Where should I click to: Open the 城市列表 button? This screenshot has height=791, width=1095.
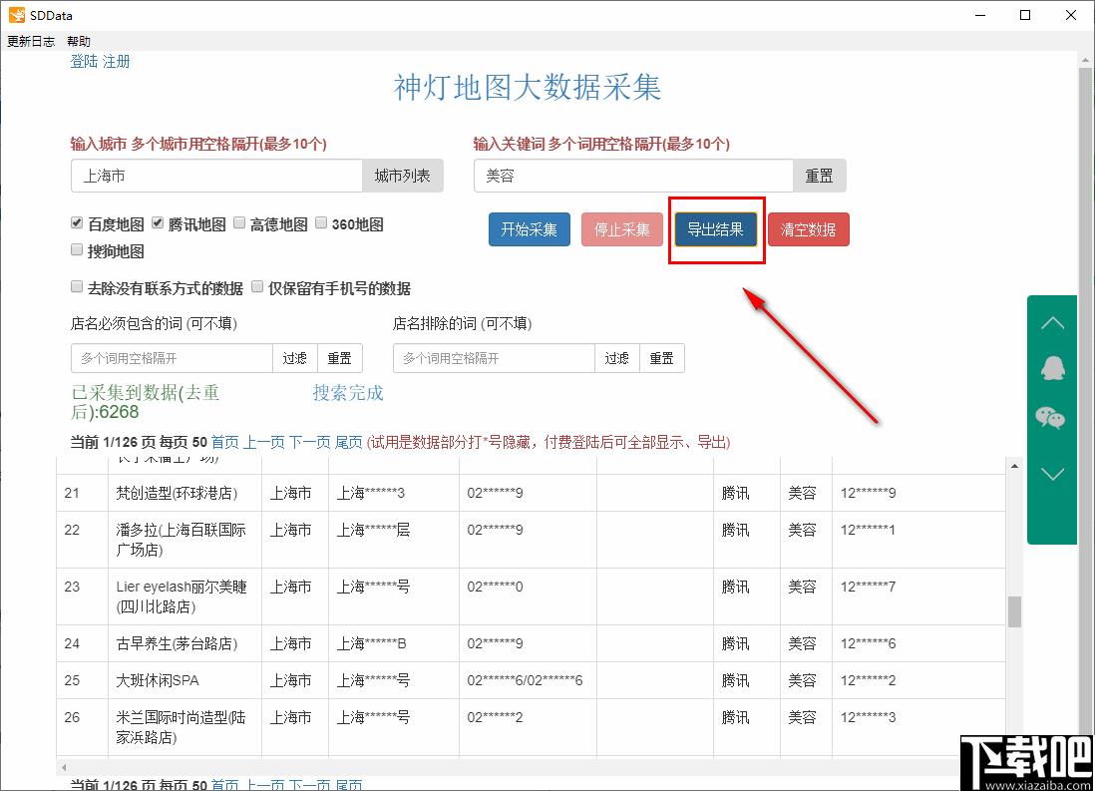coord(402,176)
